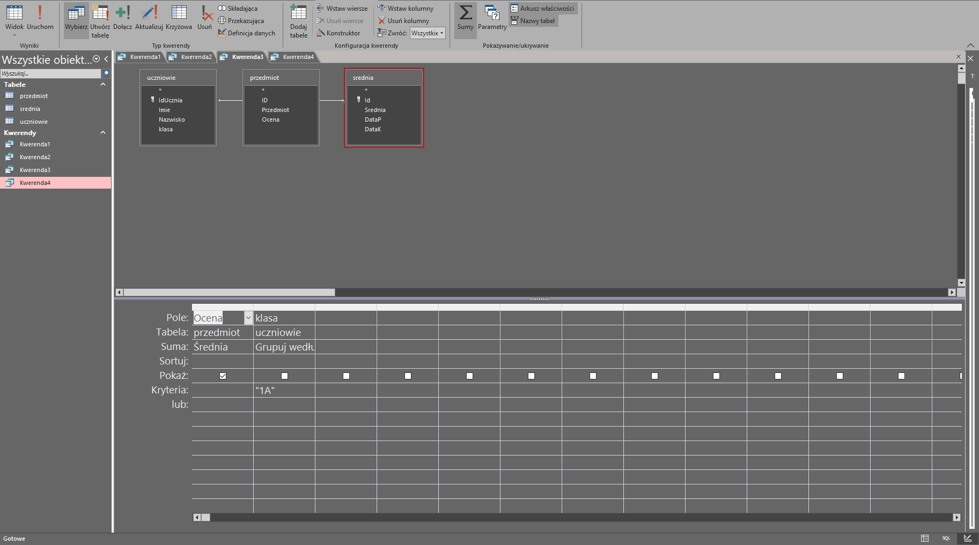Enable Pokaż checkbox in third grid column
This screenshot has width=979, height=545.
pyautogui.click(x=346, y=376)
